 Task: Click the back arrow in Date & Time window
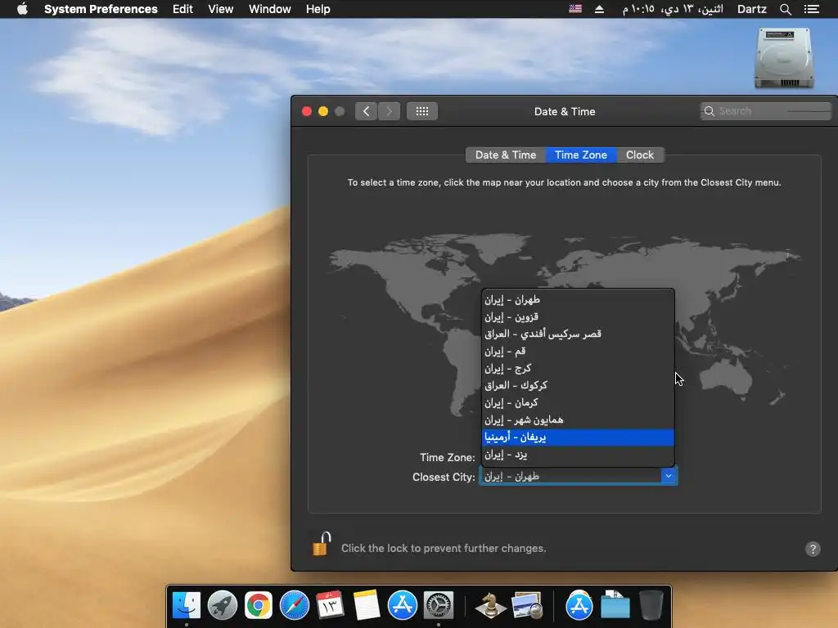(366, 111)
